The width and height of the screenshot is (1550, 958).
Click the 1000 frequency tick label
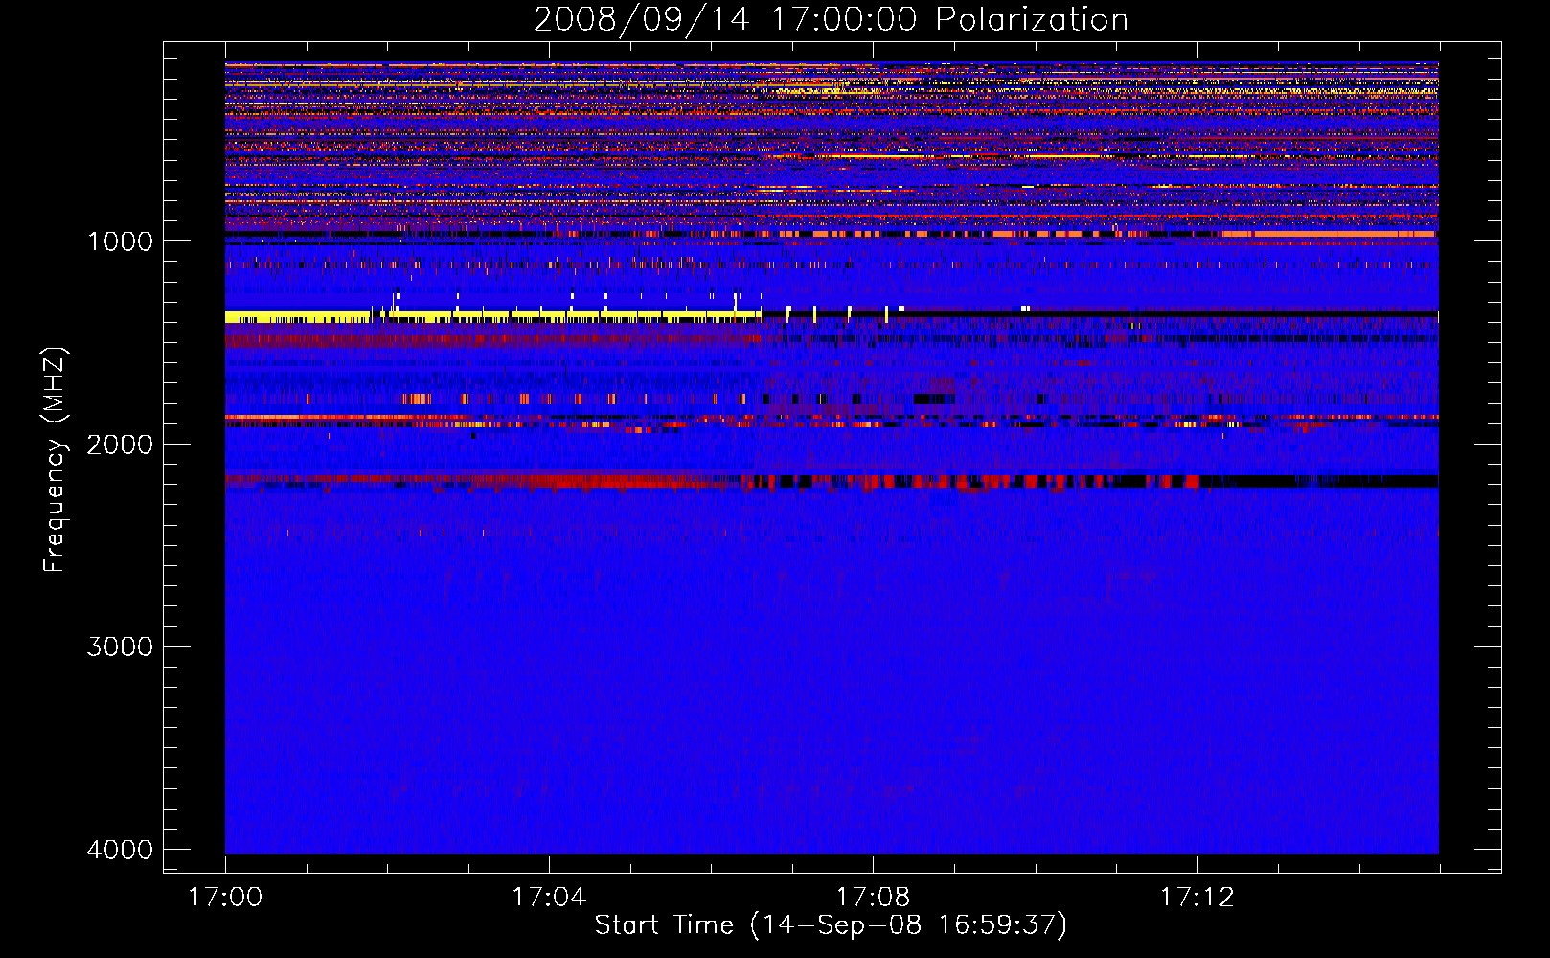click(x=120, y=241)
